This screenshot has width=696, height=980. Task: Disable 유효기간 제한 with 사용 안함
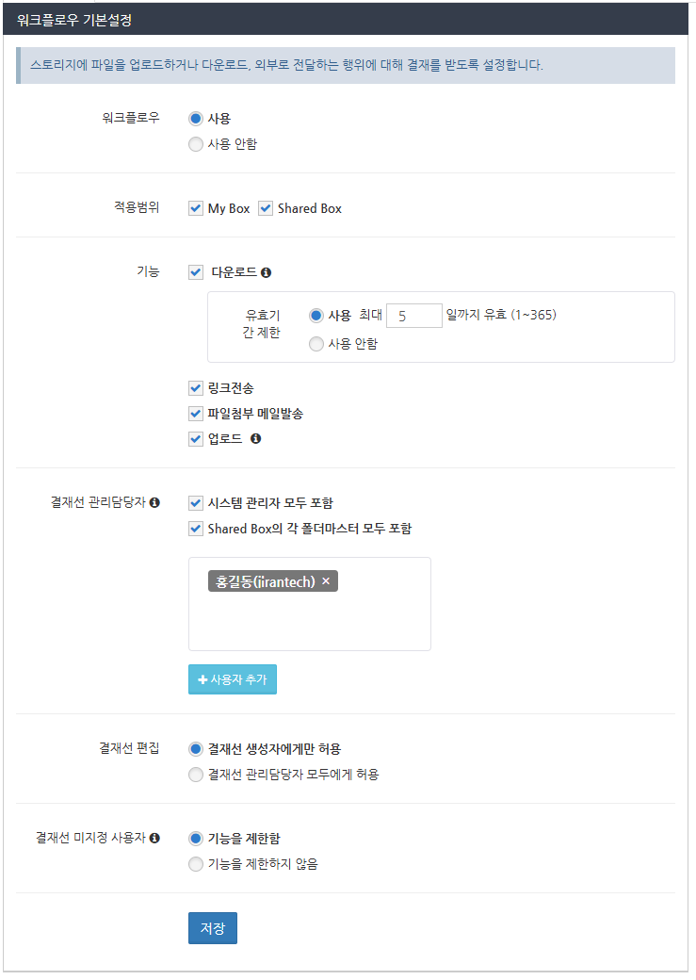316,344
